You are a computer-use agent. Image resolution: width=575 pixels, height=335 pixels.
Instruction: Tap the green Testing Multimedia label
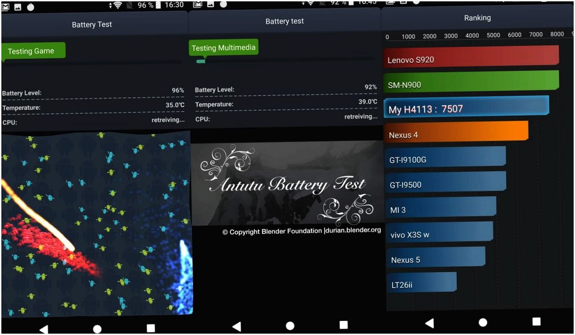tap(224, 48)
